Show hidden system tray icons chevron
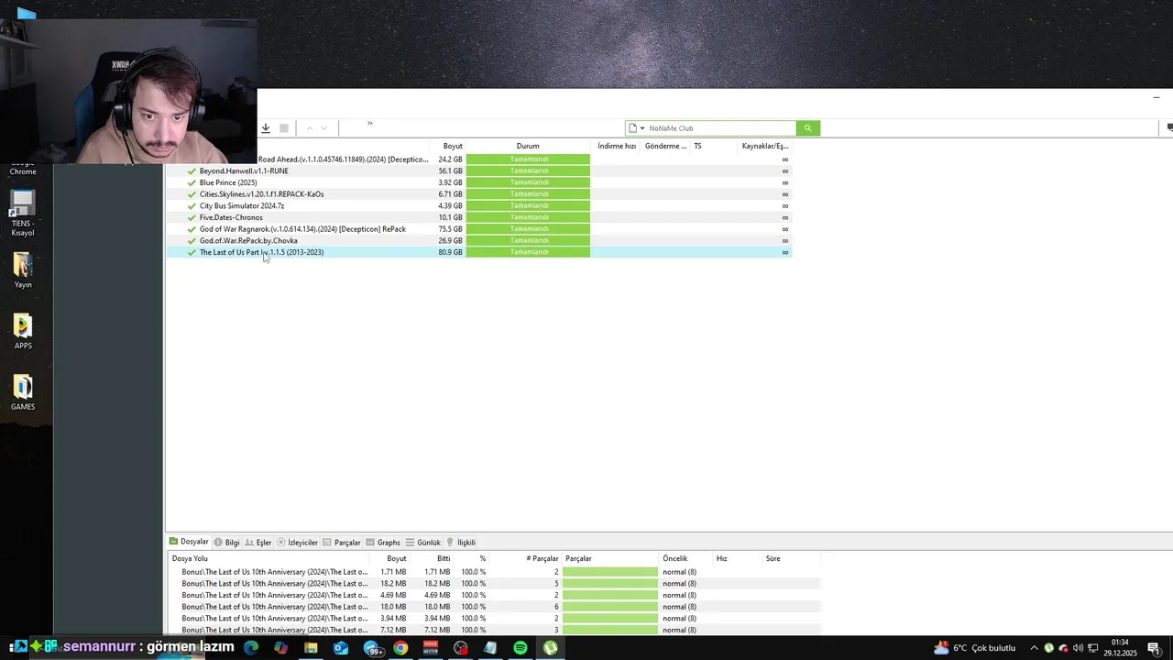1173x660 pixels. coord(1035,648)
